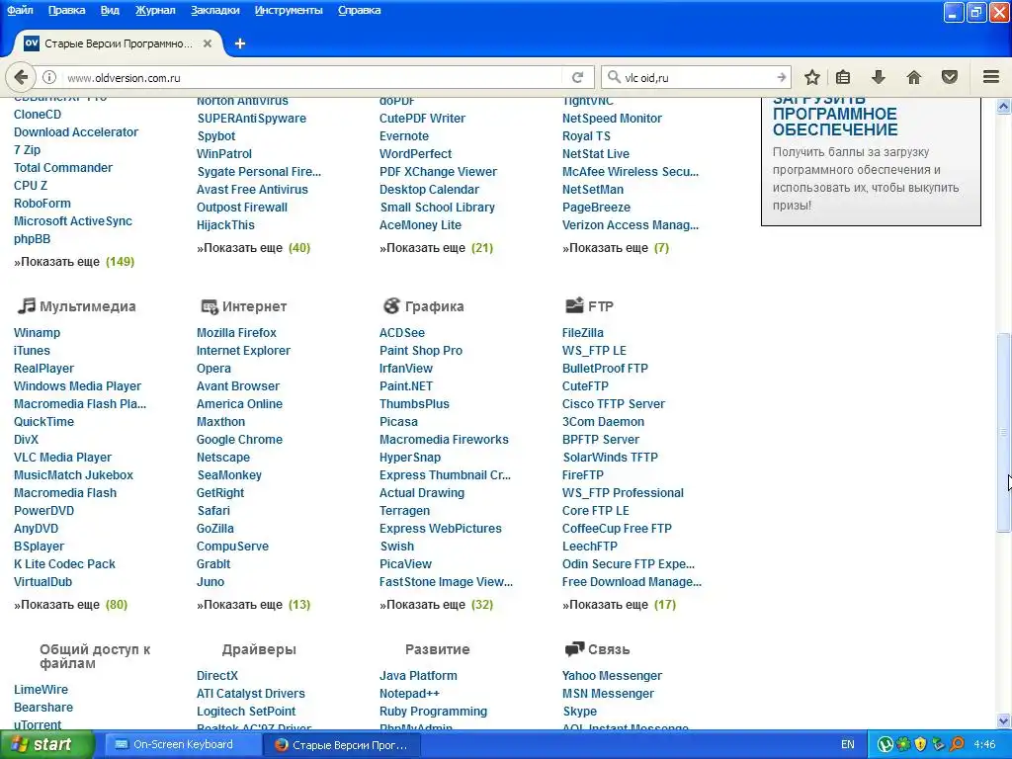1012x759 pixels.
Task: Open the Notepad++ link
Action: point(409,693)
